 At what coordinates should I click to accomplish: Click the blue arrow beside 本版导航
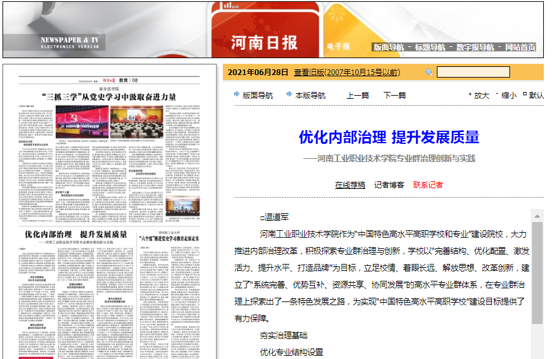coord(289,95)
